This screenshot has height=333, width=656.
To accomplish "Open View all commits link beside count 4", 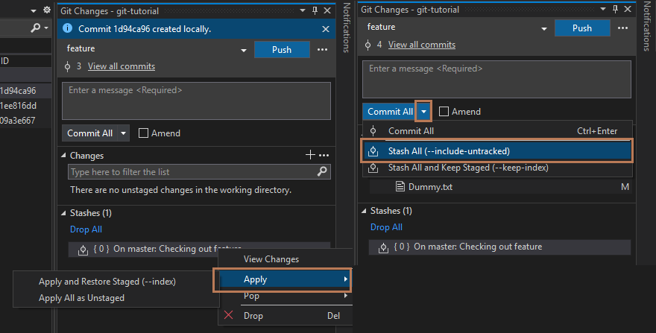I will click(x=422, y=45).
